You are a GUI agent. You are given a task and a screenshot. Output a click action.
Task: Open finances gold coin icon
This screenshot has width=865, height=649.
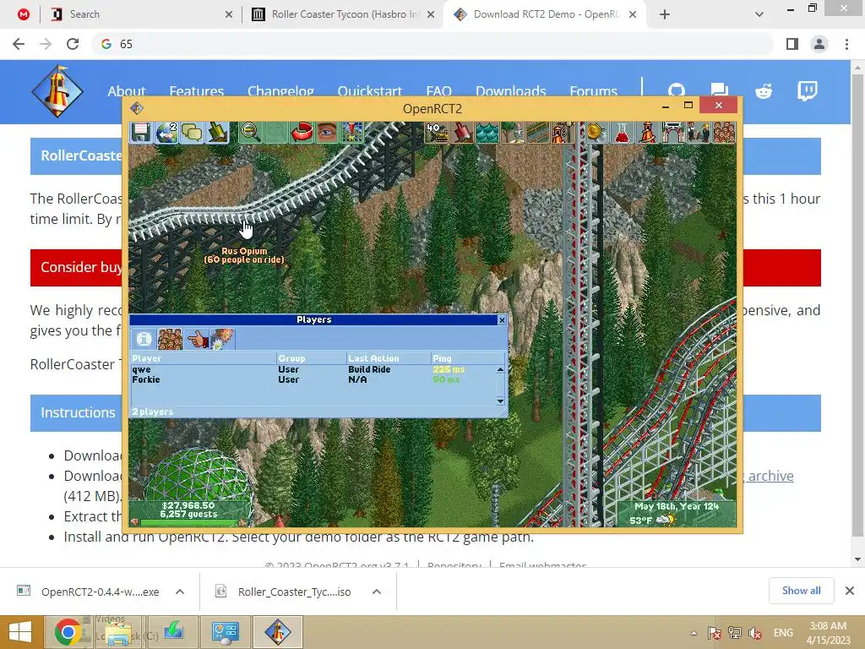[x=596, y=133]
